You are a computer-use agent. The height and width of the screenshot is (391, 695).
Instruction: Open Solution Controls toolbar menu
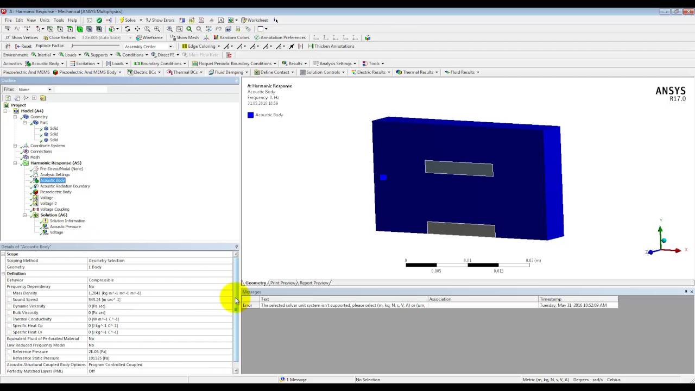pyautogui.click(x=323, y=72)
